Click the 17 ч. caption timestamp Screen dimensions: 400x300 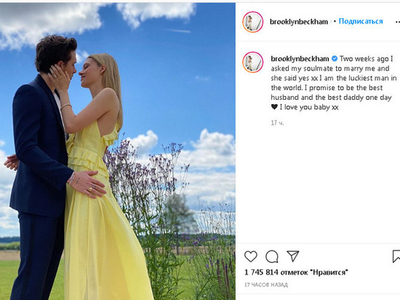(277, 123)
